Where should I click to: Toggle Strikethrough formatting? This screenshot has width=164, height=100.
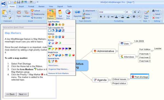pos(112,16)
